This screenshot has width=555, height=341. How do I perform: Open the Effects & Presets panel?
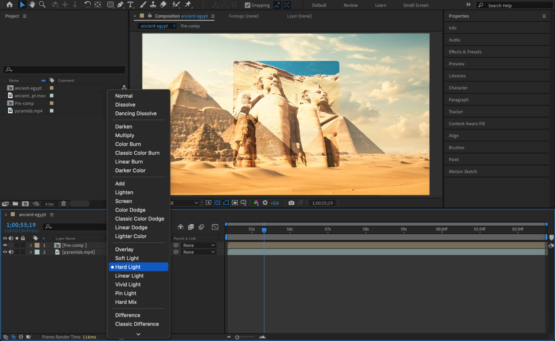tap(465, 52)
